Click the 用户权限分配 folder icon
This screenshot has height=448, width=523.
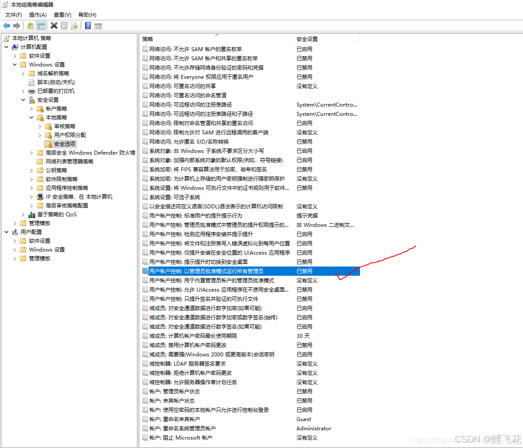(x=48, y=135)
